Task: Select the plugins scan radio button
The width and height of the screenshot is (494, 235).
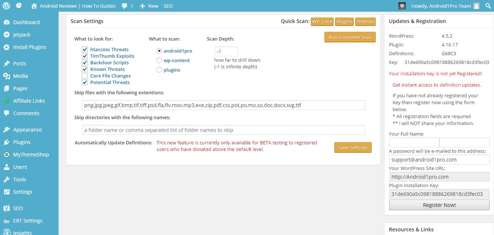Action: tap(159, 70)
